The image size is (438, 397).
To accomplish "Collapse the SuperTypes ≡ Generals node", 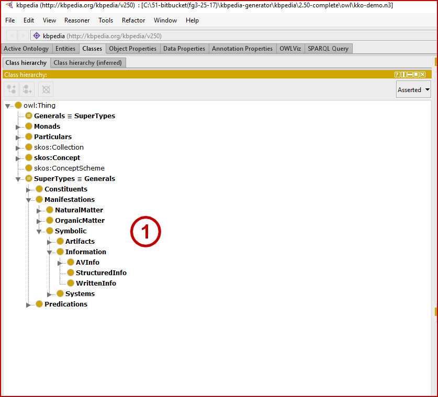I will (x=18, y=179).
